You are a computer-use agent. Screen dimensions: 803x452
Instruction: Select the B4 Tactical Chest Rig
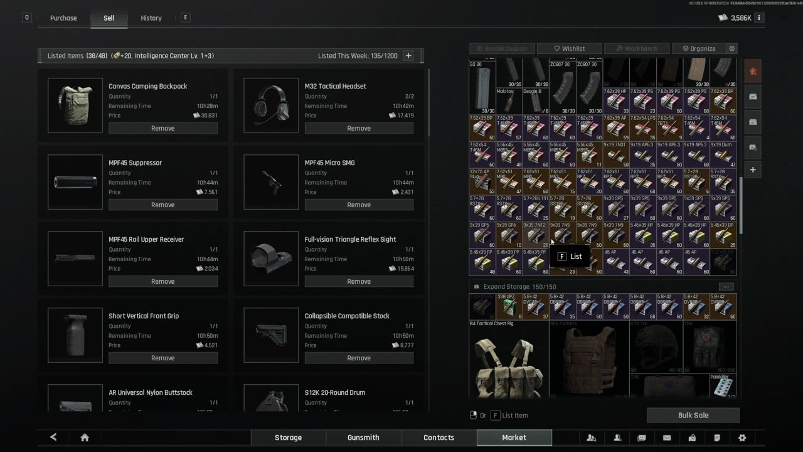pos(509,359)
